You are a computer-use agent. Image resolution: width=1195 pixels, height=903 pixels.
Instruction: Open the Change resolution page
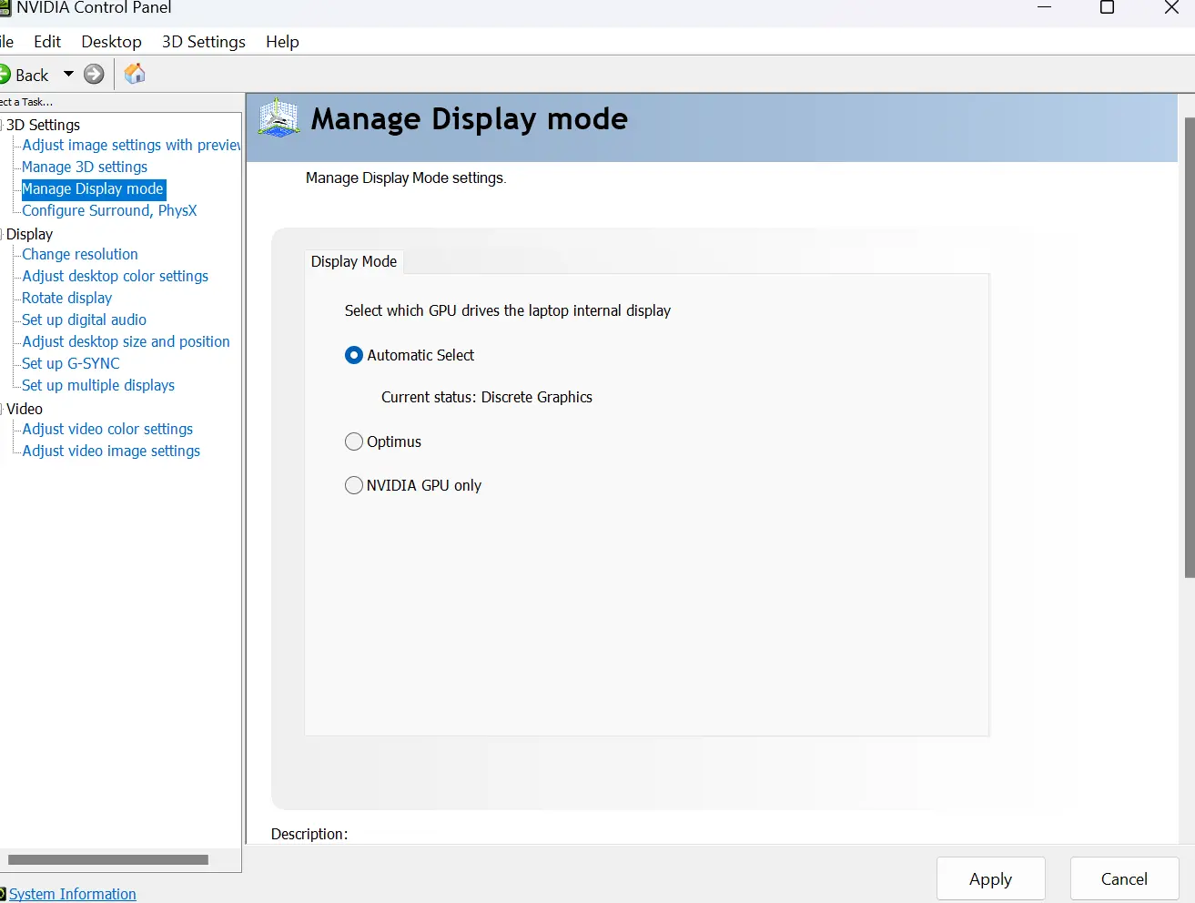tap(80, 254)
